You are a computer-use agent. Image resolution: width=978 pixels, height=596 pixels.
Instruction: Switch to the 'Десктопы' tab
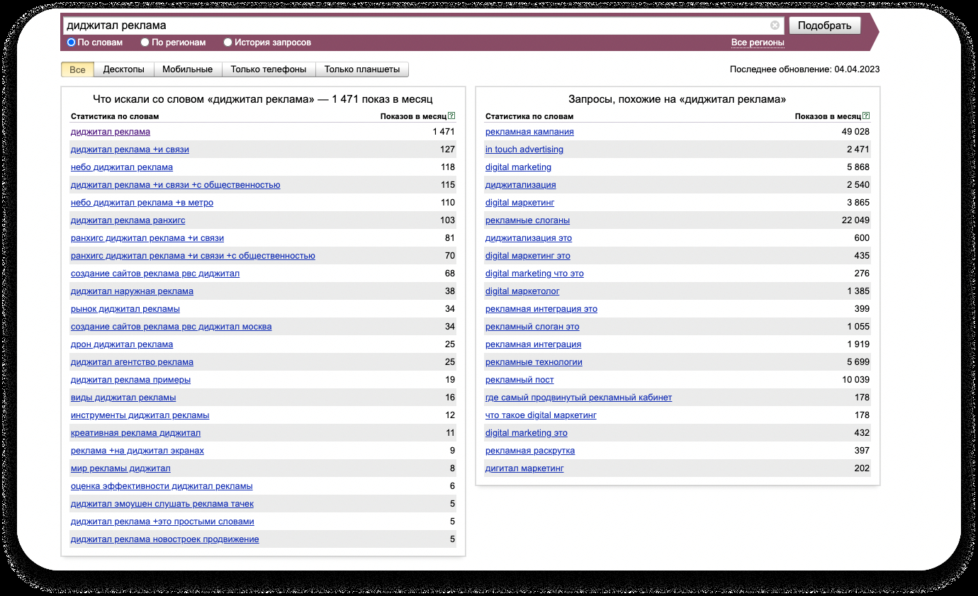[123, 69]
